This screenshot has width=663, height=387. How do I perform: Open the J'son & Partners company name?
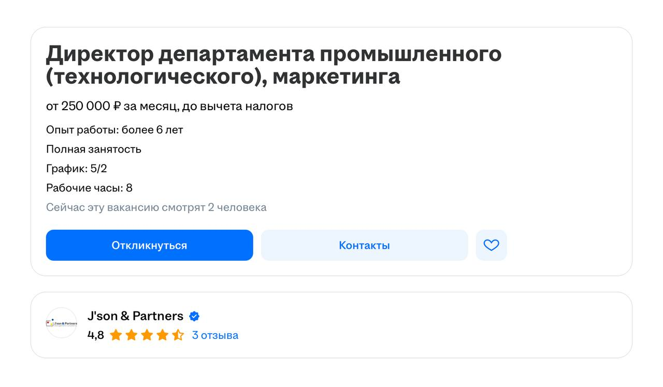(135, 316)
